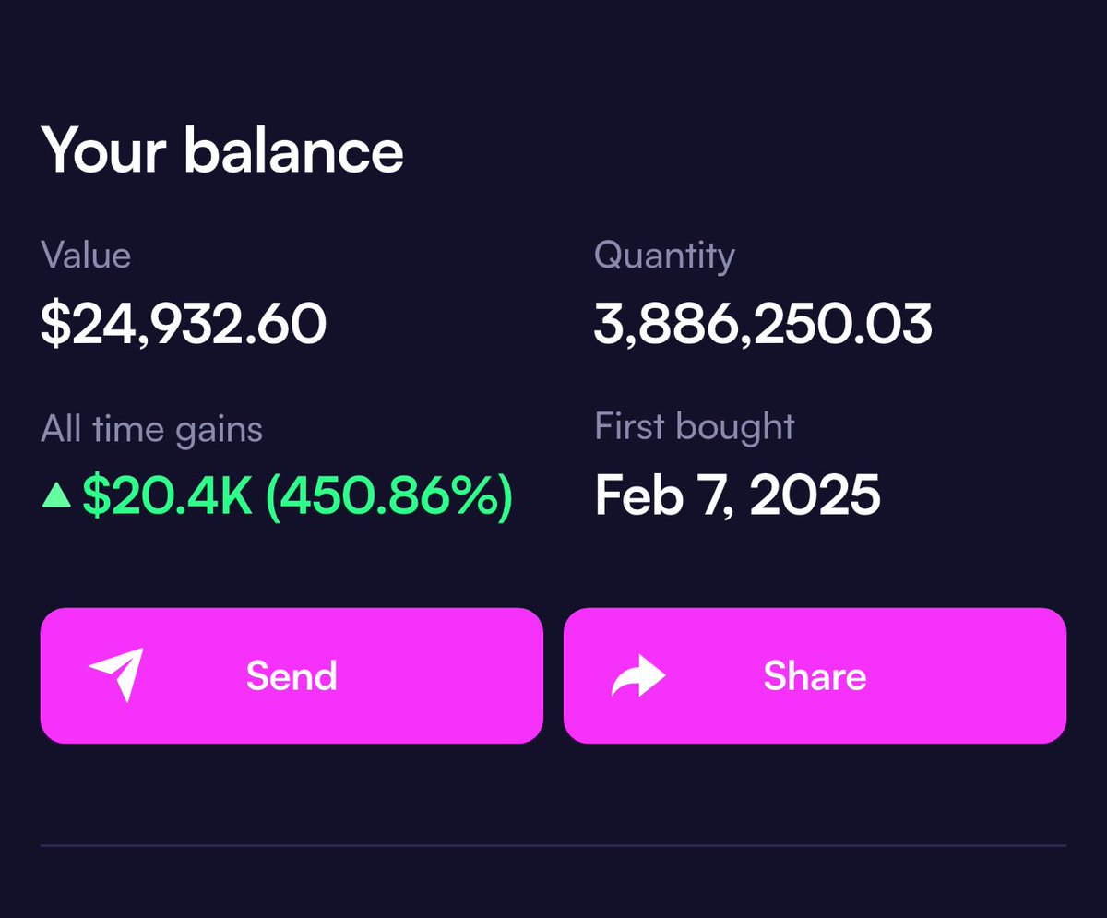1107x918 pixels.
Task: Click the word 'balance' in the heading
Action: (x=293, y=150)
